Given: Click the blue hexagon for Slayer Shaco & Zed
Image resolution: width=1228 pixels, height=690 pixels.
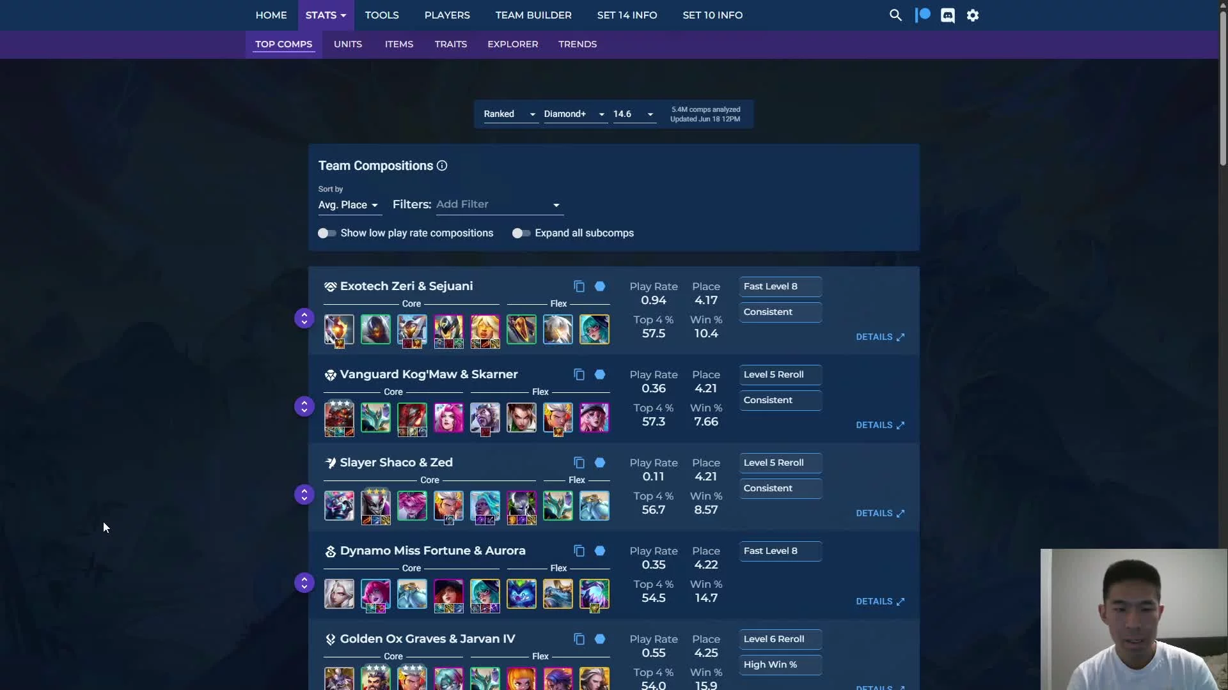Looking at the screenshot, I should pyautogui.click(x=600, y=463).
